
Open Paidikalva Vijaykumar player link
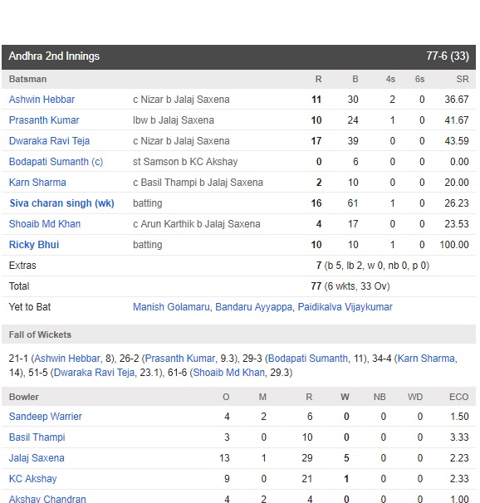345,307
